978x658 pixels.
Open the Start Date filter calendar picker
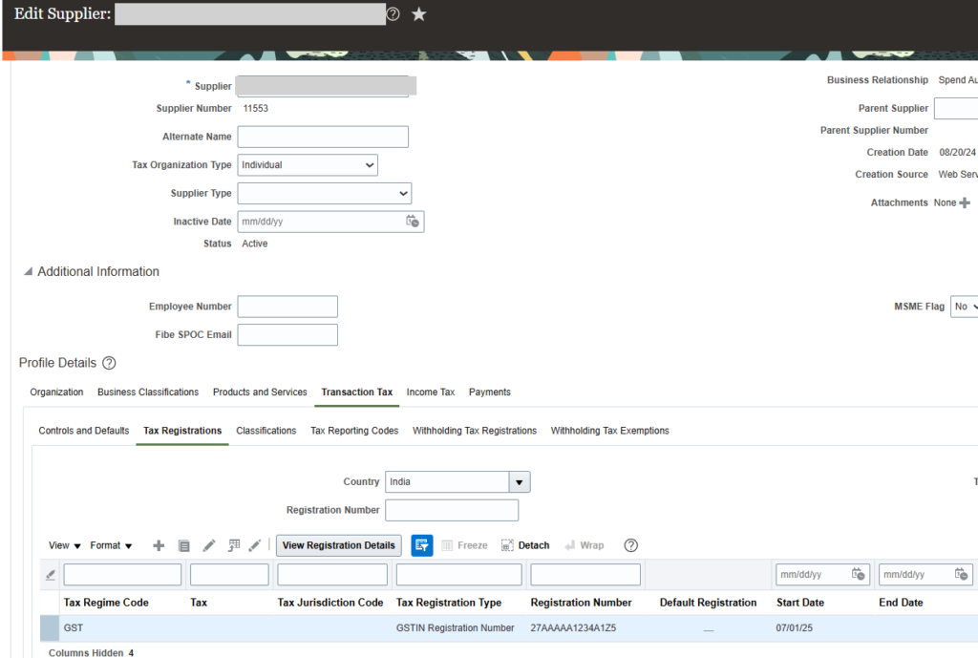(858, 575)
